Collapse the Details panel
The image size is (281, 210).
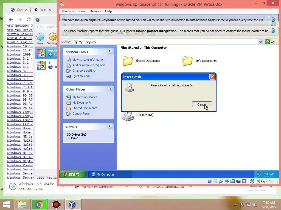(110, 126)
